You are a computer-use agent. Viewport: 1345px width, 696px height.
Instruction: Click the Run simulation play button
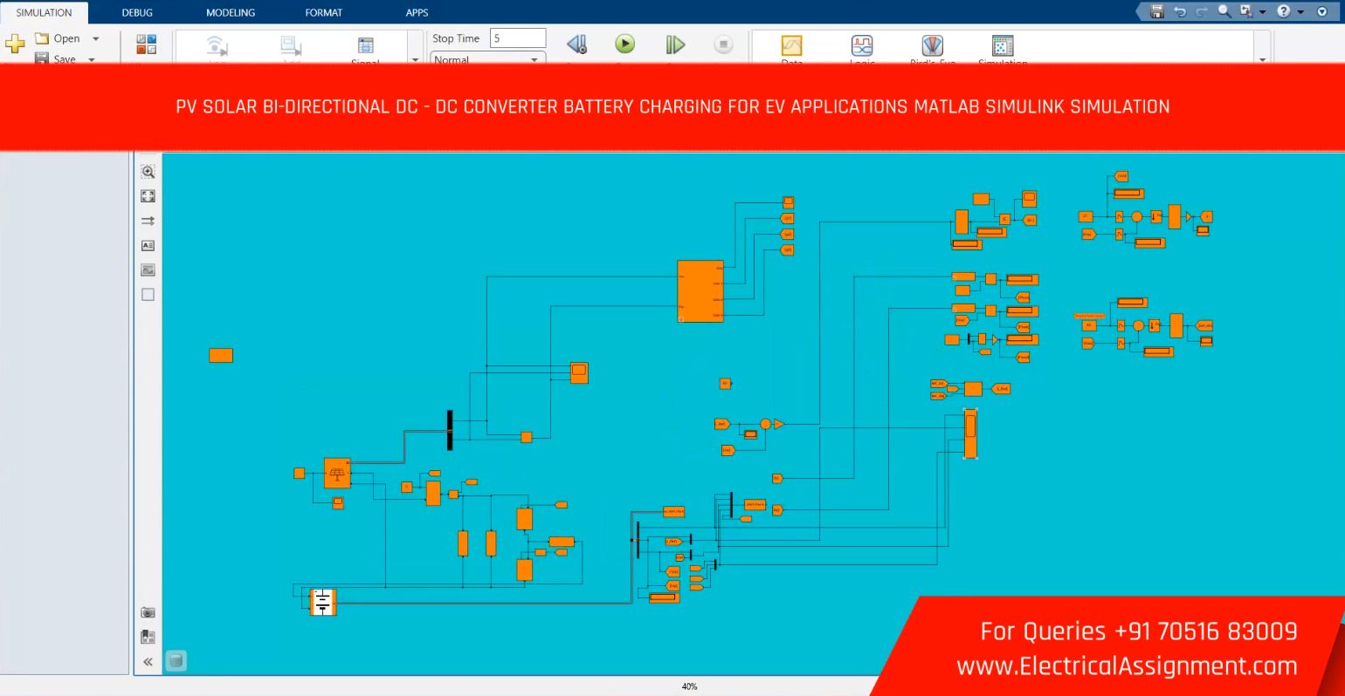coord(624,44)
